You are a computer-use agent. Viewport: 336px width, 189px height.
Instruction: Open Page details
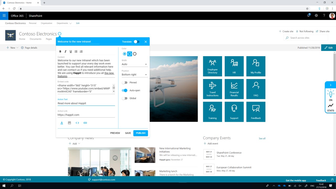[29, 48]
